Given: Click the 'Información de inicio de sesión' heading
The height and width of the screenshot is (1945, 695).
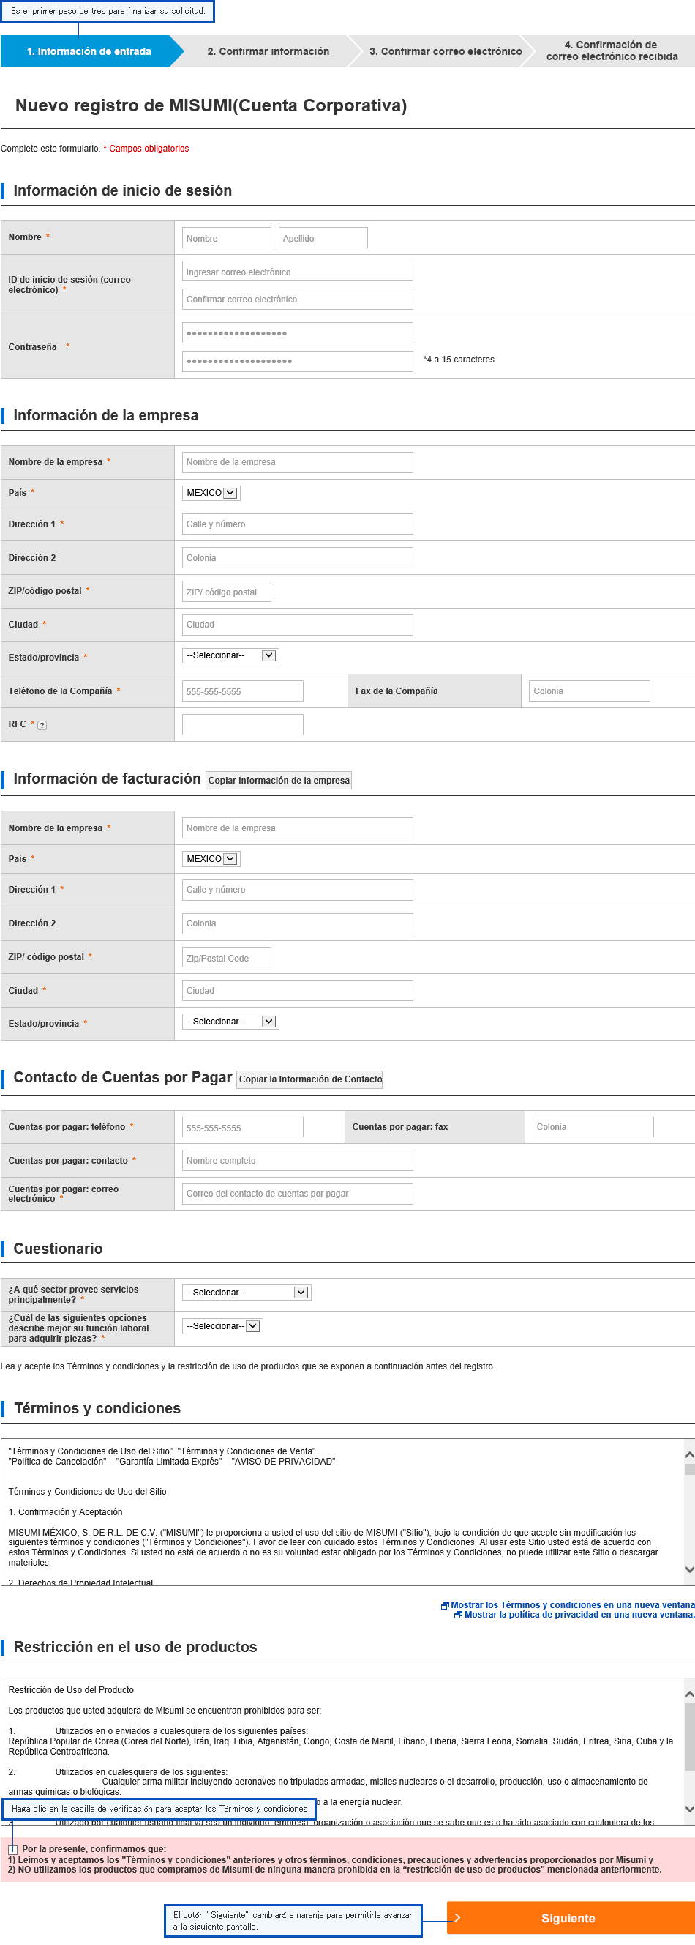Looking at the screenshot, I should click(123, 190).
